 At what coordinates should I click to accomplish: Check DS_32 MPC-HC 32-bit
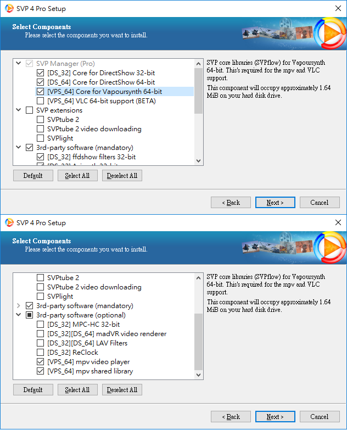pos(40,325)
